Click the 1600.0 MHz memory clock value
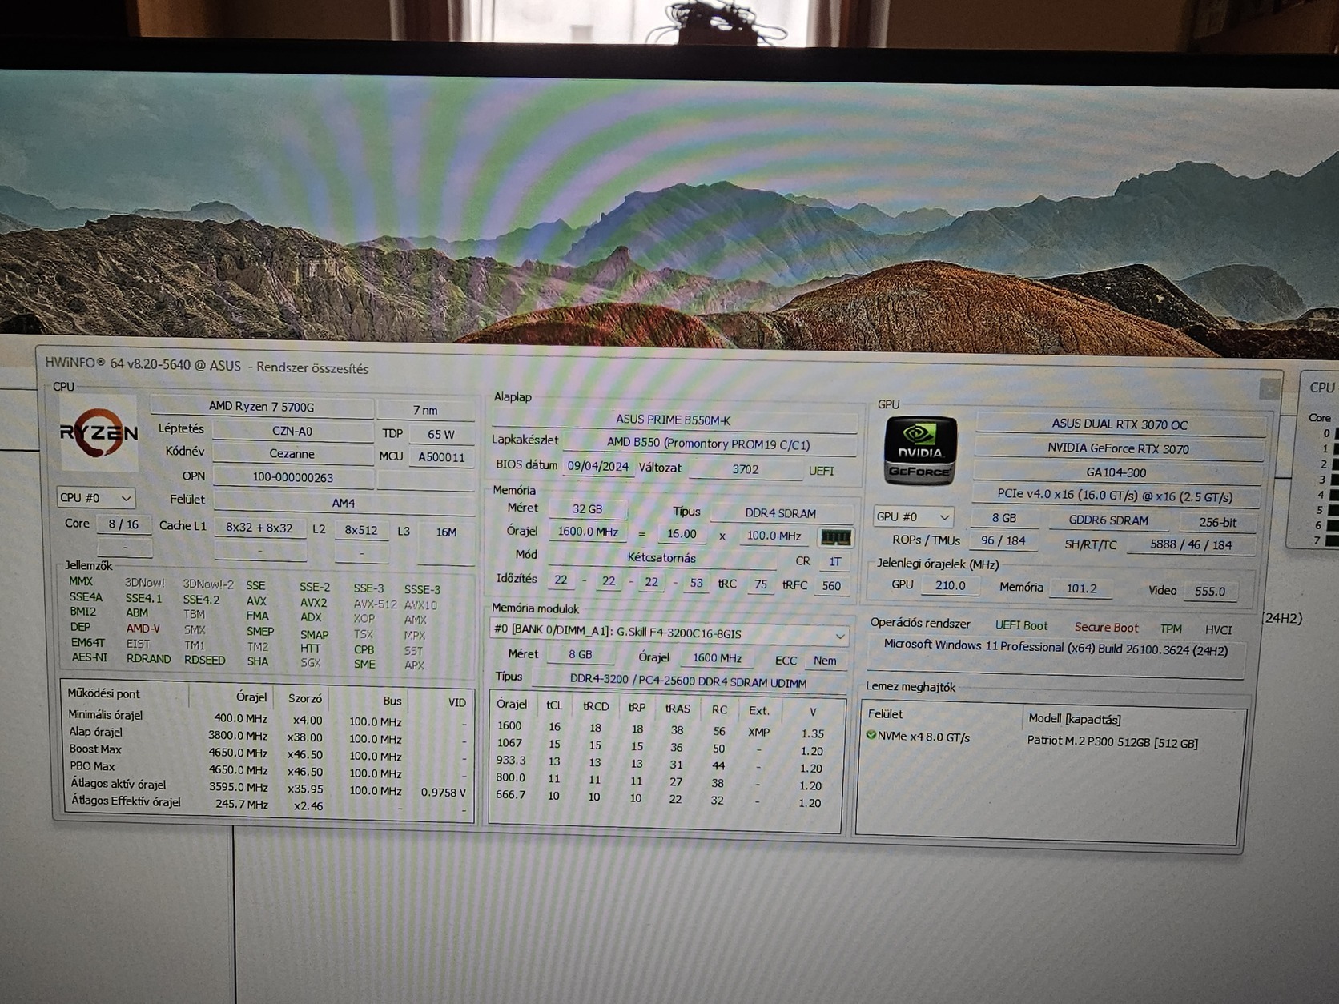 (x=588, y=532)
